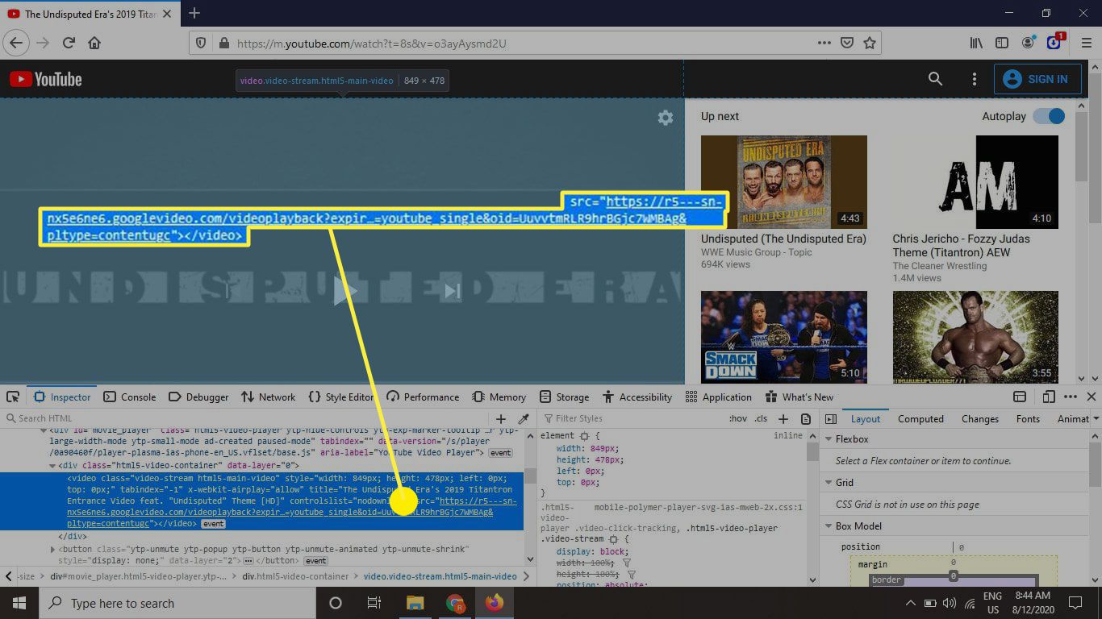Open the mobile-polymer-player css source link
This screenshot has height=619, width=1102.
[699, 508]
